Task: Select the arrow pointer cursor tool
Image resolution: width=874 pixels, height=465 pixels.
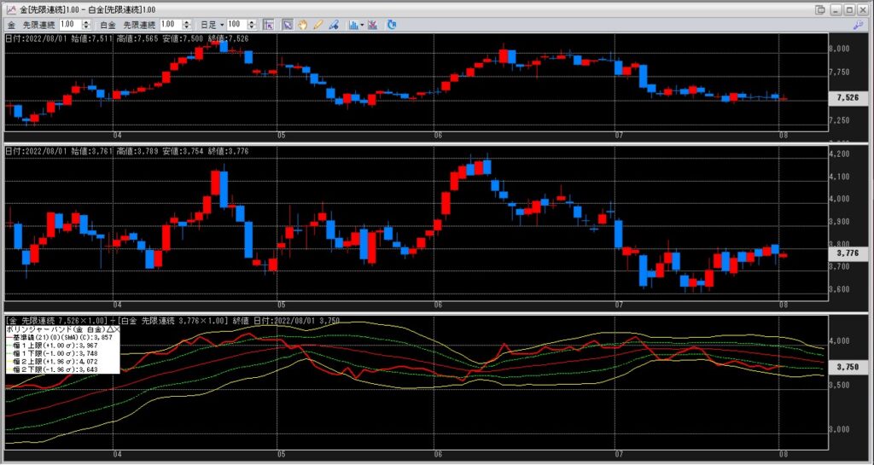Action: pos(288,25)
